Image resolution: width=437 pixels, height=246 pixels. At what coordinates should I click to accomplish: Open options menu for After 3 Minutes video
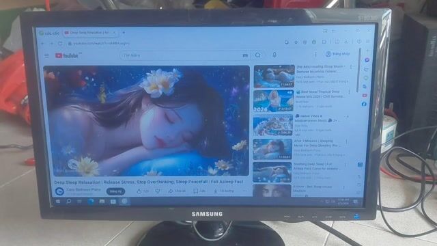click(346, 141)
